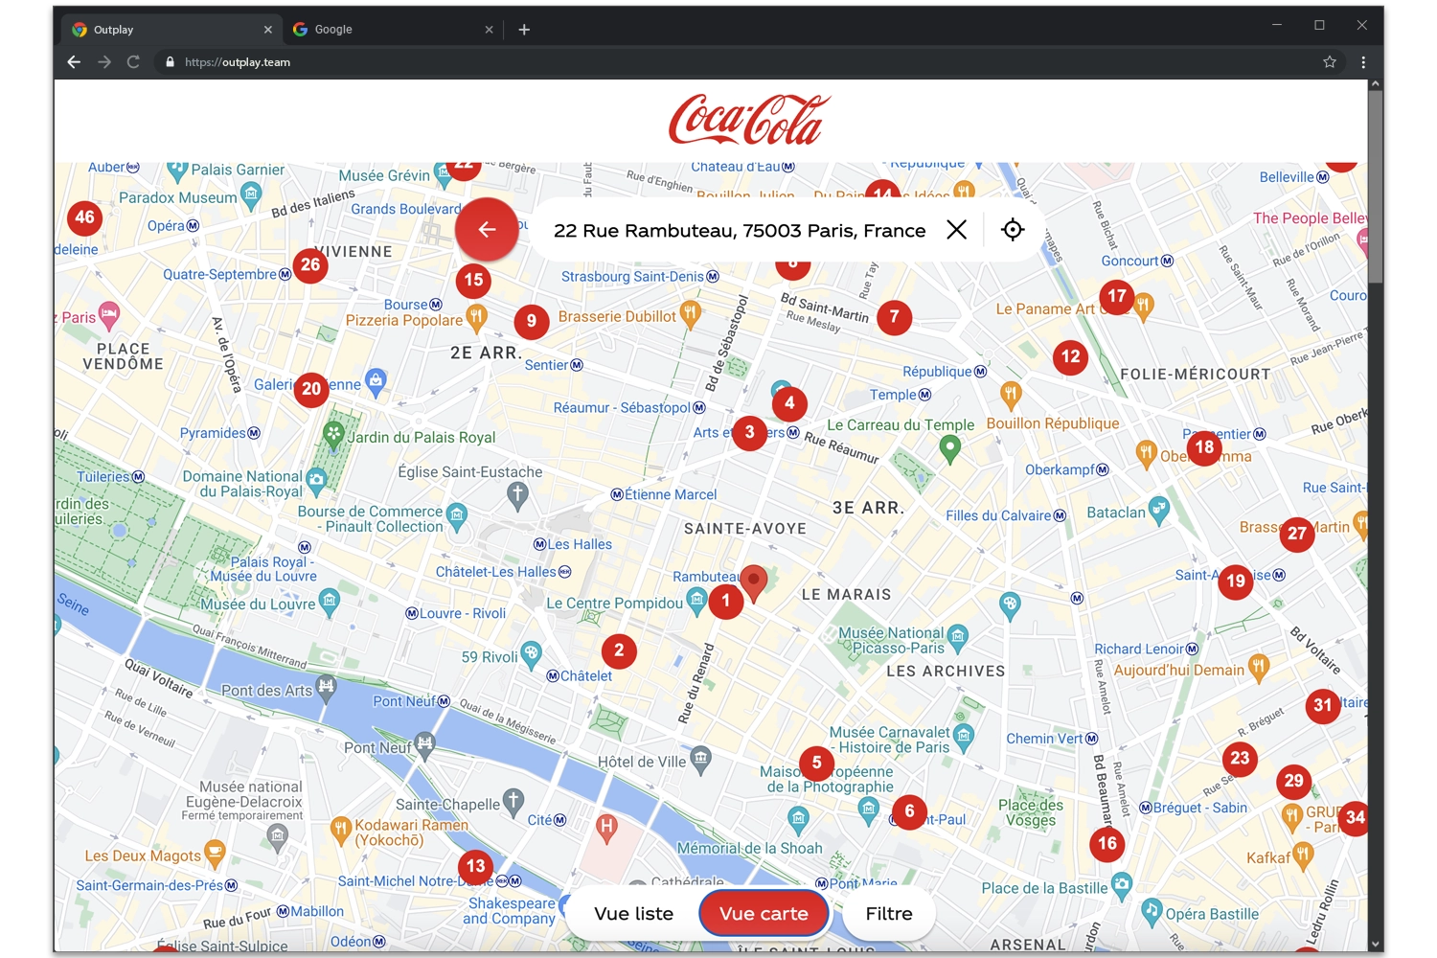
Task: Select map marker number 15
Action: pyautogui.click(x=473, y=281)
